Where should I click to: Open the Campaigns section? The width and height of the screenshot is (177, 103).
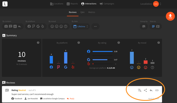(107, 4)
